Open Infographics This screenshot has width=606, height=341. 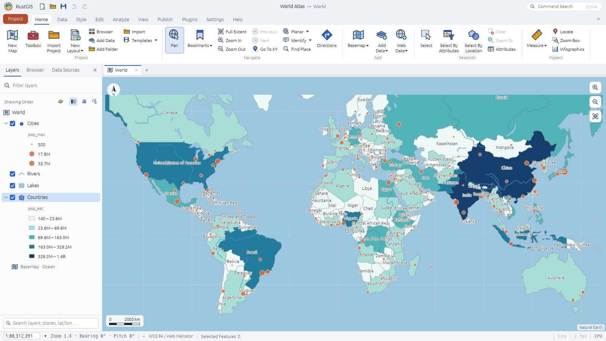click(568, 49)
